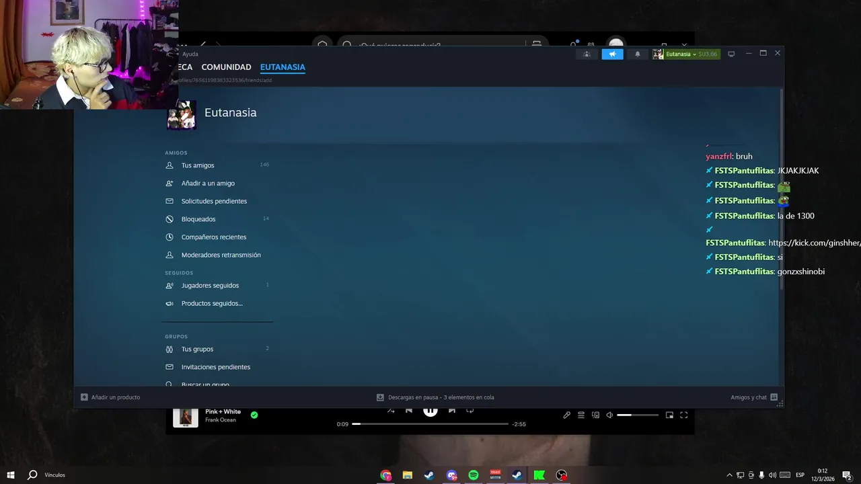Open Steam friends activity icon in header
The height and width of the screenshot is (484, 861).
pos(587,54)
